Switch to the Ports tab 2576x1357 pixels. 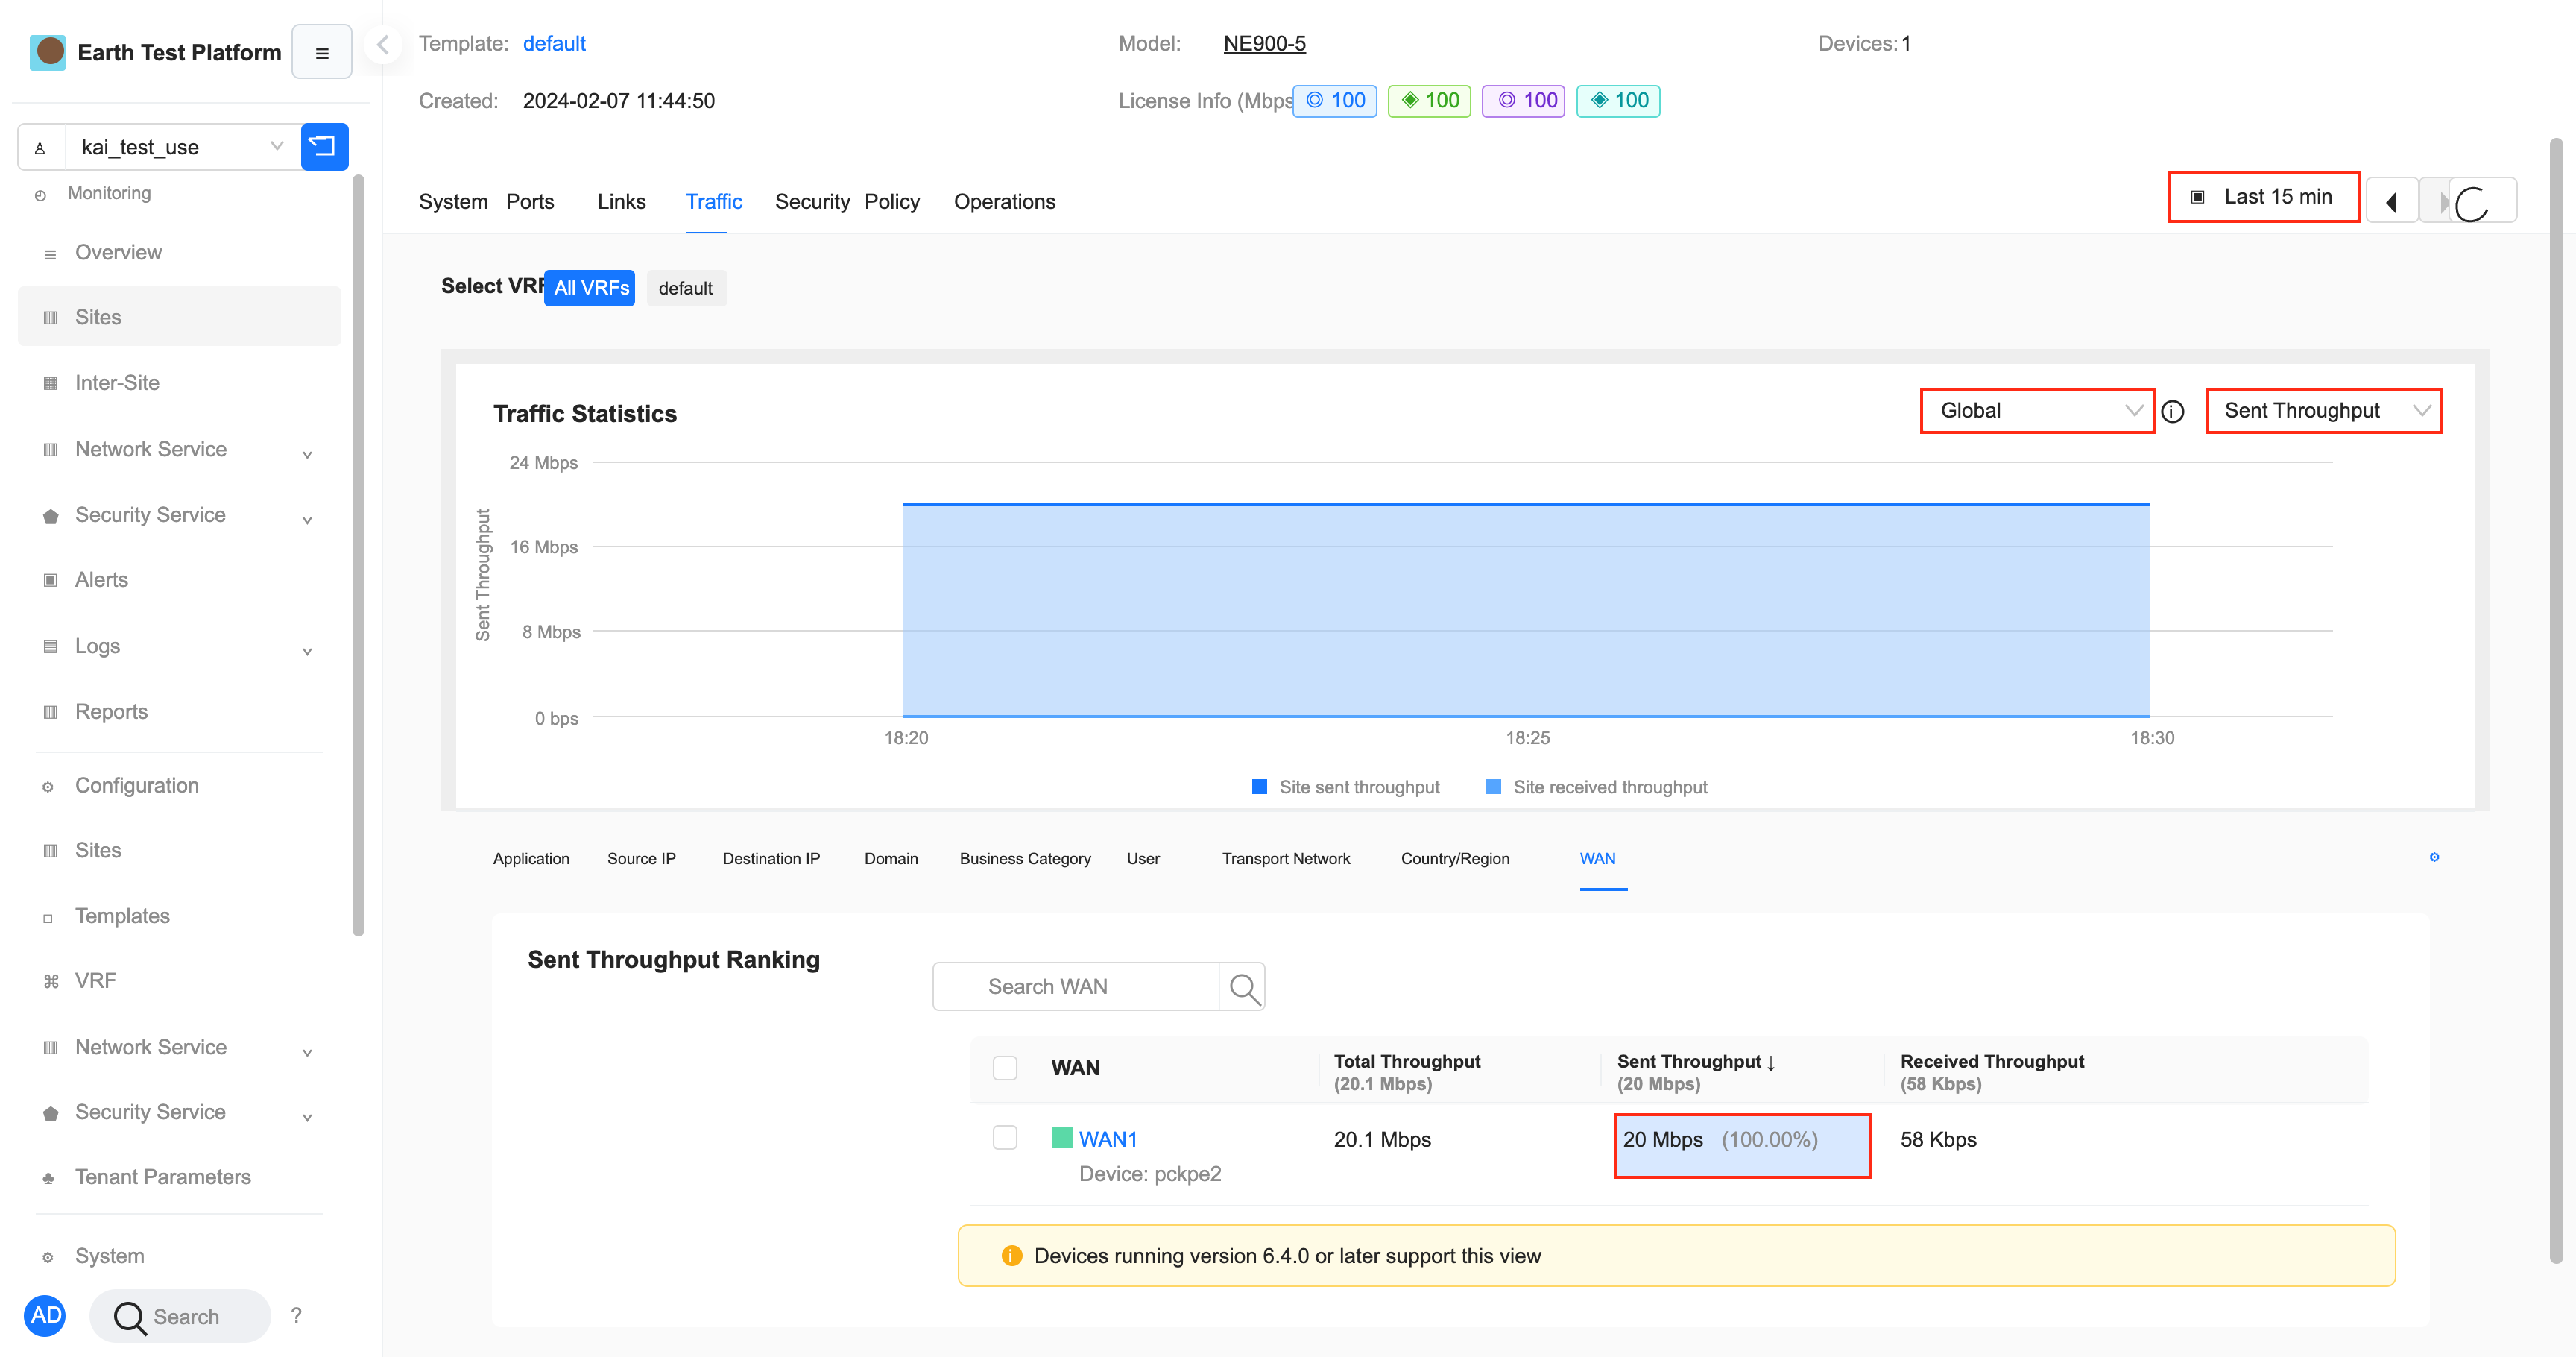tap(530, 202)
